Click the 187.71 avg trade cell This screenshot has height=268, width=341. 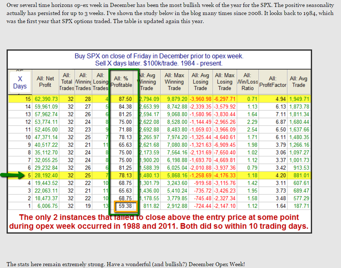click(301, 206)
